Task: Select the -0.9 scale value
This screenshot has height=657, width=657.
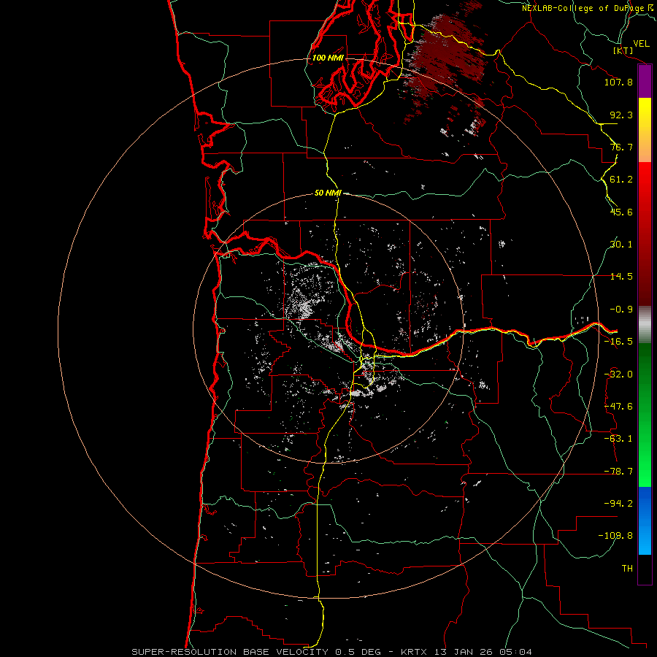Action: (x=621, y=310)
